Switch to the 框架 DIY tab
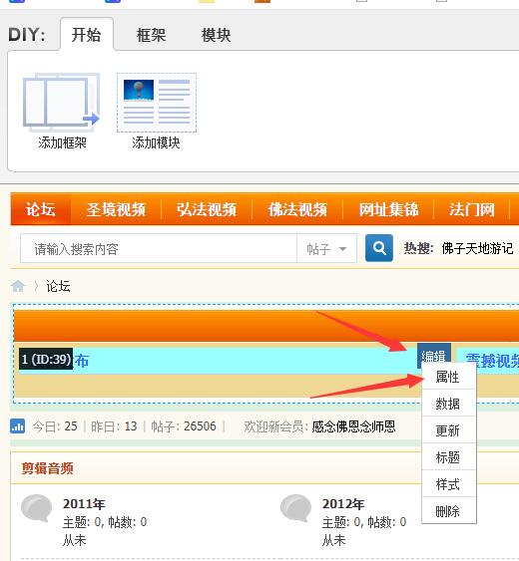 pos(151,35)
